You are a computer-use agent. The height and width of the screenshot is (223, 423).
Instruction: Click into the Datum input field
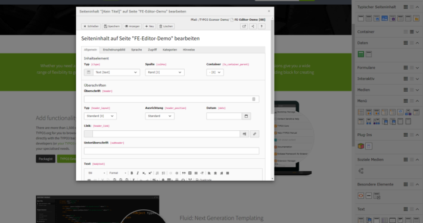(224, 116)
